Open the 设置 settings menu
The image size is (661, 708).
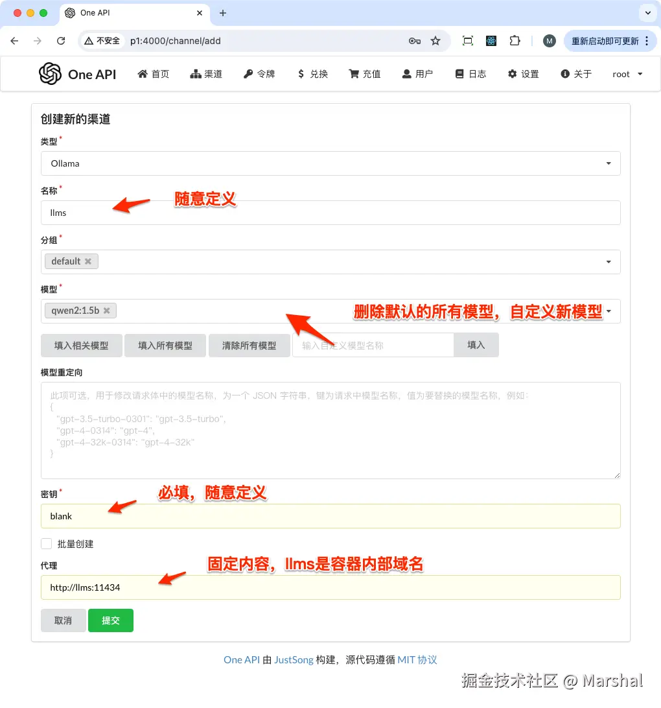[524, 74]
